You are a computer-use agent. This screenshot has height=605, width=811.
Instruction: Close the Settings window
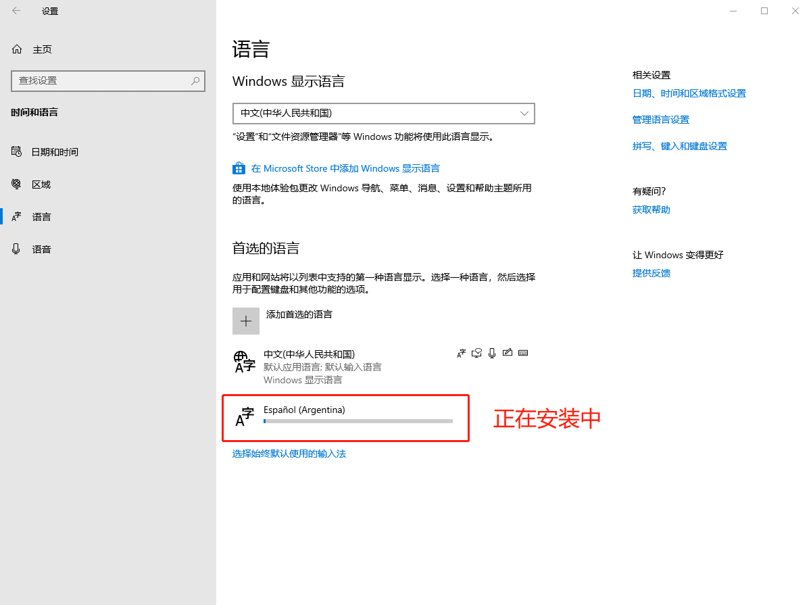[x=795, y=11]
